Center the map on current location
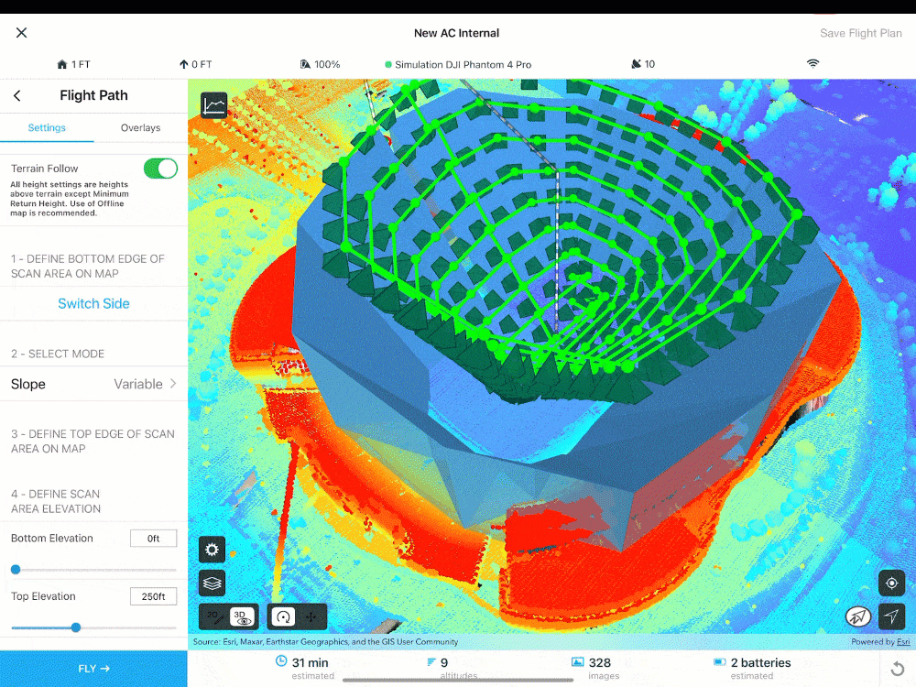Image resolution: width=916 pixels, height=687 pixels. click(891, 583)
